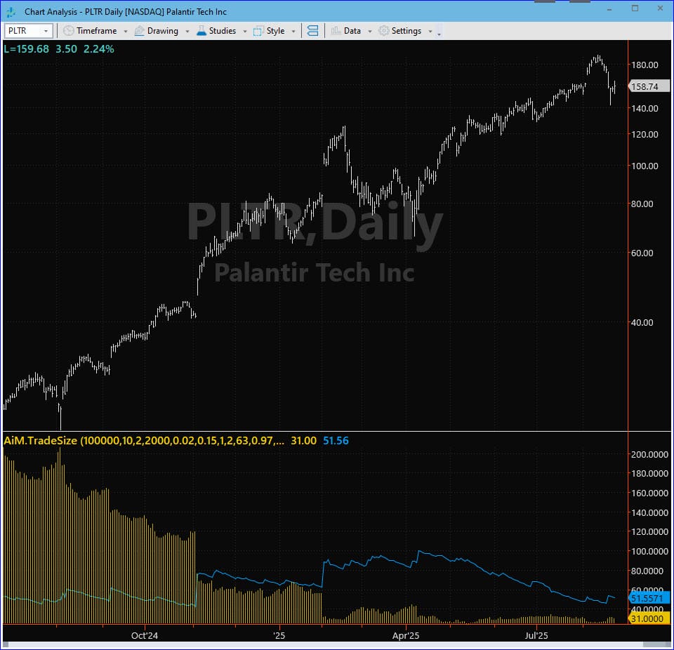Expand the Data dropdown arrow
Viewport: 674px width, 650px height.
(370, 32)
